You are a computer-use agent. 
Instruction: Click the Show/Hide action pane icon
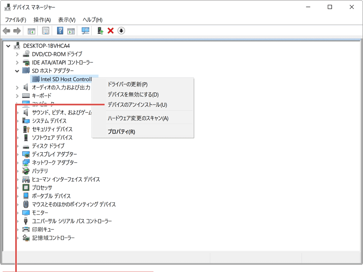click(x=71, y=30)
